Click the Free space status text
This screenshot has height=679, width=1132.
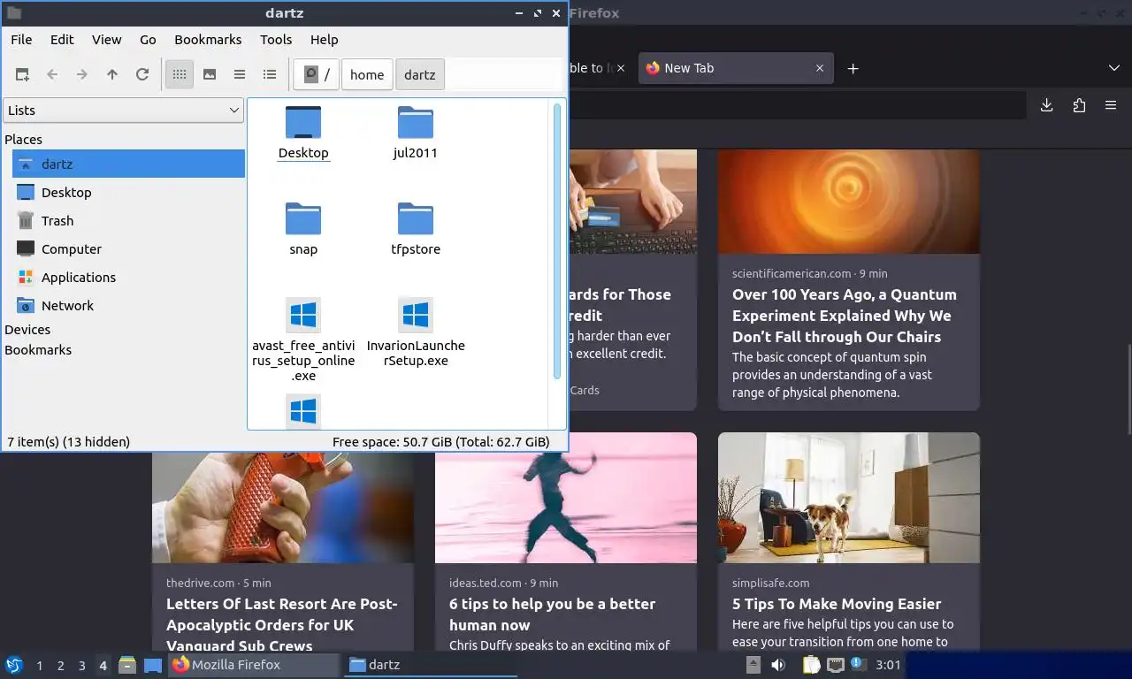[440, 441]
